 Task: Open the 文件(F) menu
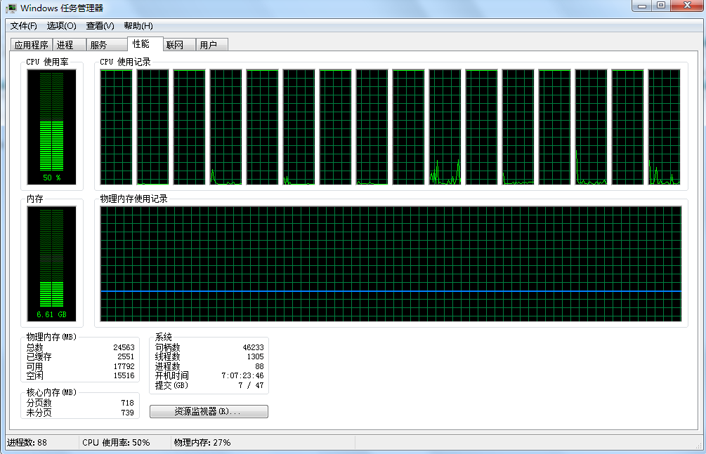pyautogui.click(x=23, y=26)
